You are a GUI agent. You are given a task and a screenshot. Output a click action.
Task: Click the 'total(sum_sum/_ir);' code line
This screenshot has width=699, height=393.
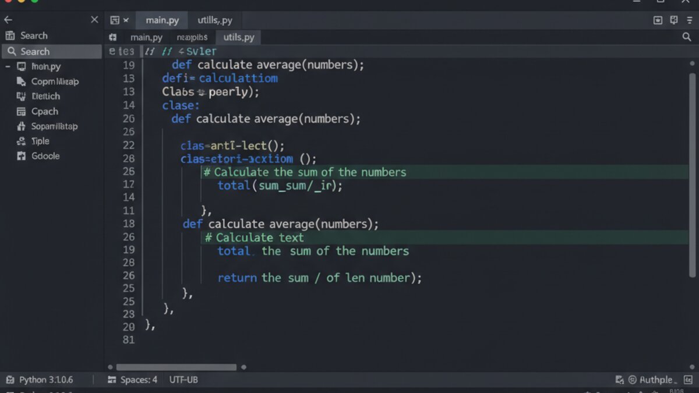pos(280,186)
